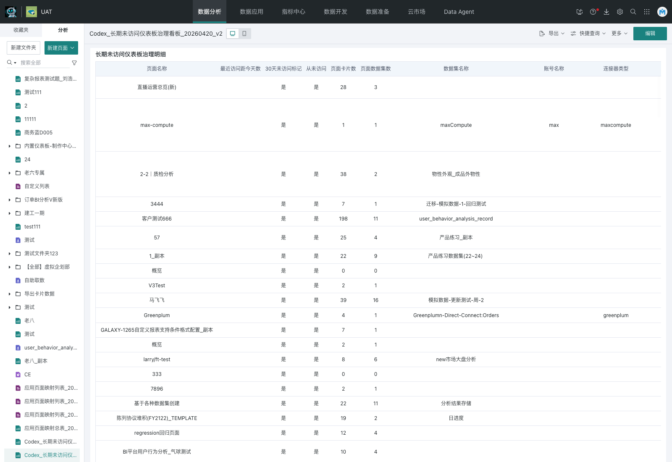
Task: Go to the 数据准备 menu
Action: point(377,12)
